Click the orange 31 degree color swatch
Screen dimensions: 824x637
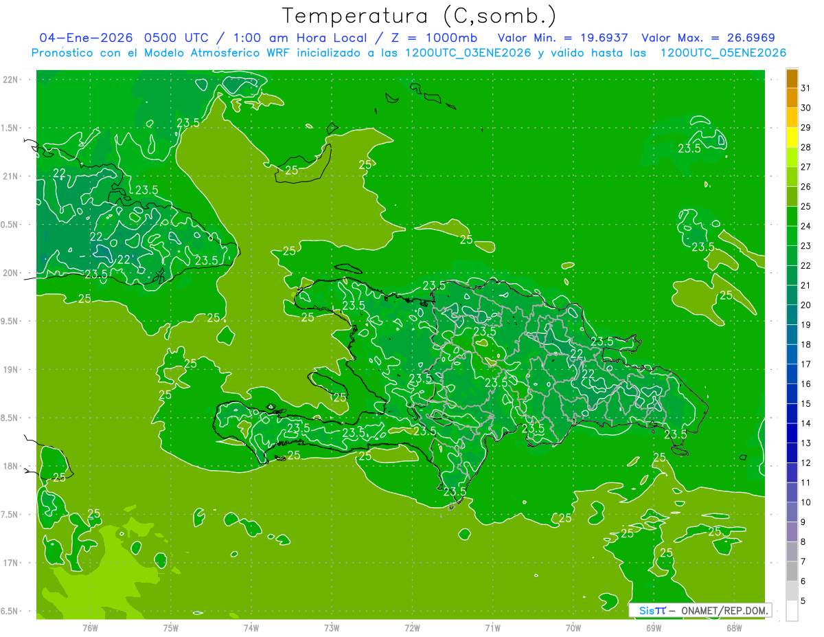tap(792, 78)
